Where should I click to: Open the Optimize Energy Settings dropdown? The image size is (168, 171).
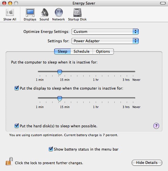tap(105, 32)
